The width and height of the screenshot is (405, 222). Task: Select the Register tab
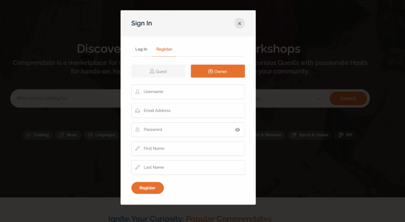pyautogui.click(x=164, y=49)
